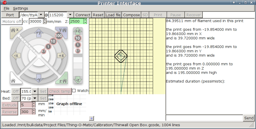Adjust the extrude length spinner
Viewport: 256px width, 129px height.
(33, 105)
